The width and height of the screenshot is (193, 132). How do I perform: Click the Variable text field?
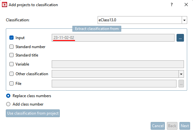coord(118,64)
